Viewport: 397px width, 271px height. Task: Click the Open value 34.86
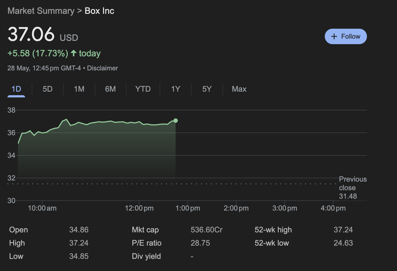pos(79,230)
